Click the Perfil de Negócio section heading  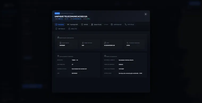(x=112, y=56)
